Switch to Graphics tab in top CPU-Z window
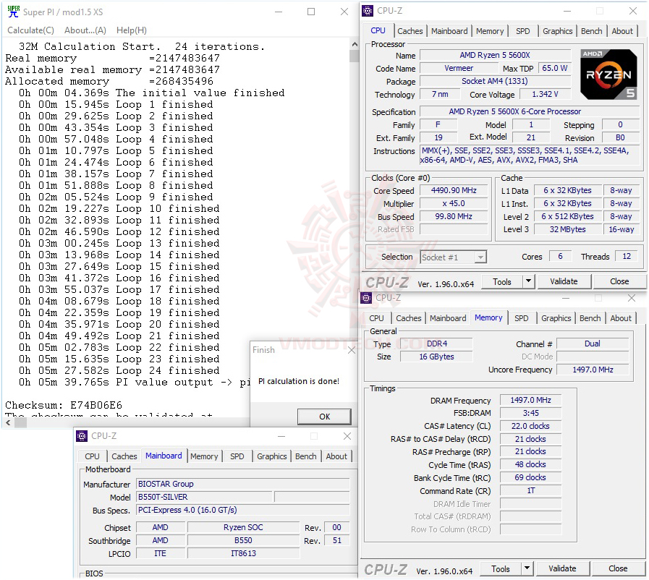Screen dimensions: 649x580 pos(558,31)
